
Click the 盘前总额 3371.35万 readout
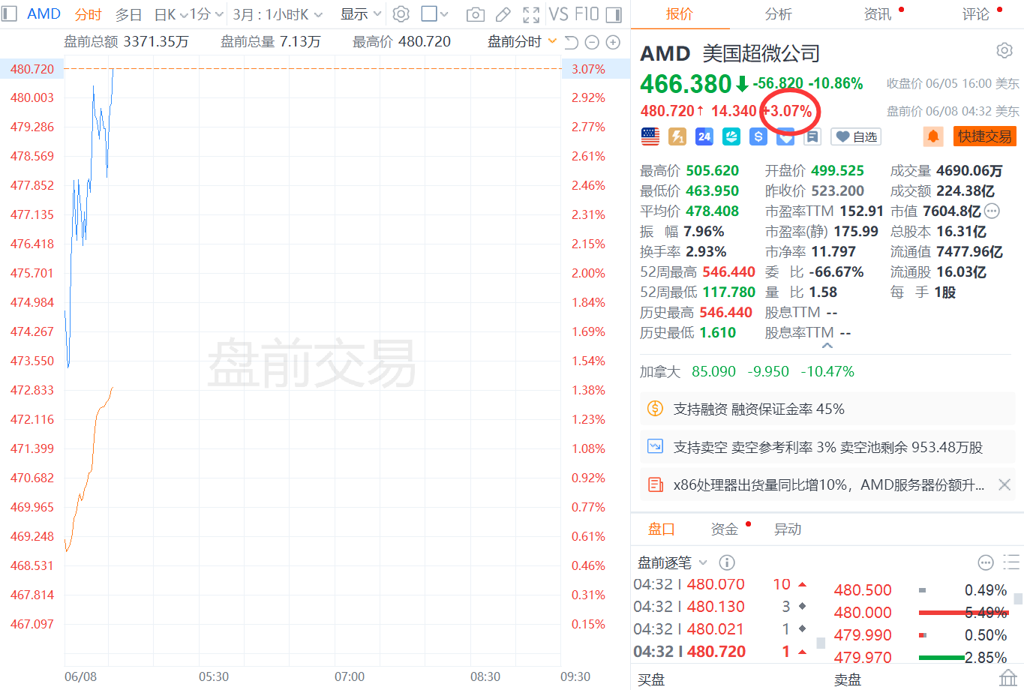click(126, 42)
